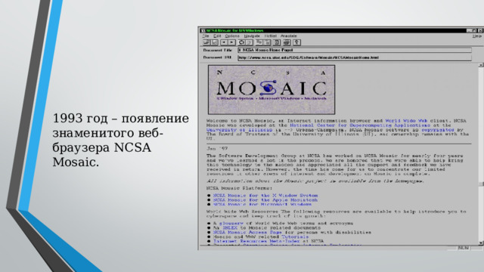Click in the Document URL field

click(355, 57)
